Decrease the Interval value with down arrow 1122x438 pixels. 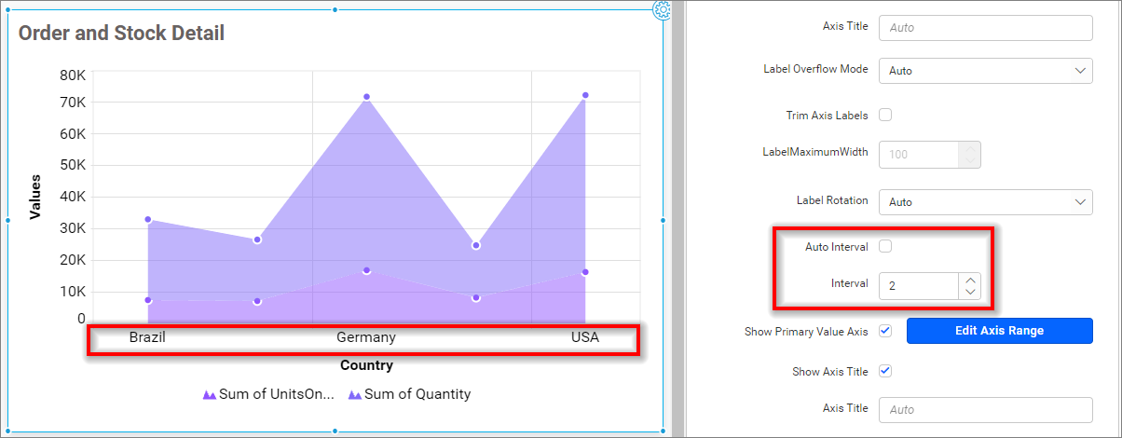pos(970,292)
